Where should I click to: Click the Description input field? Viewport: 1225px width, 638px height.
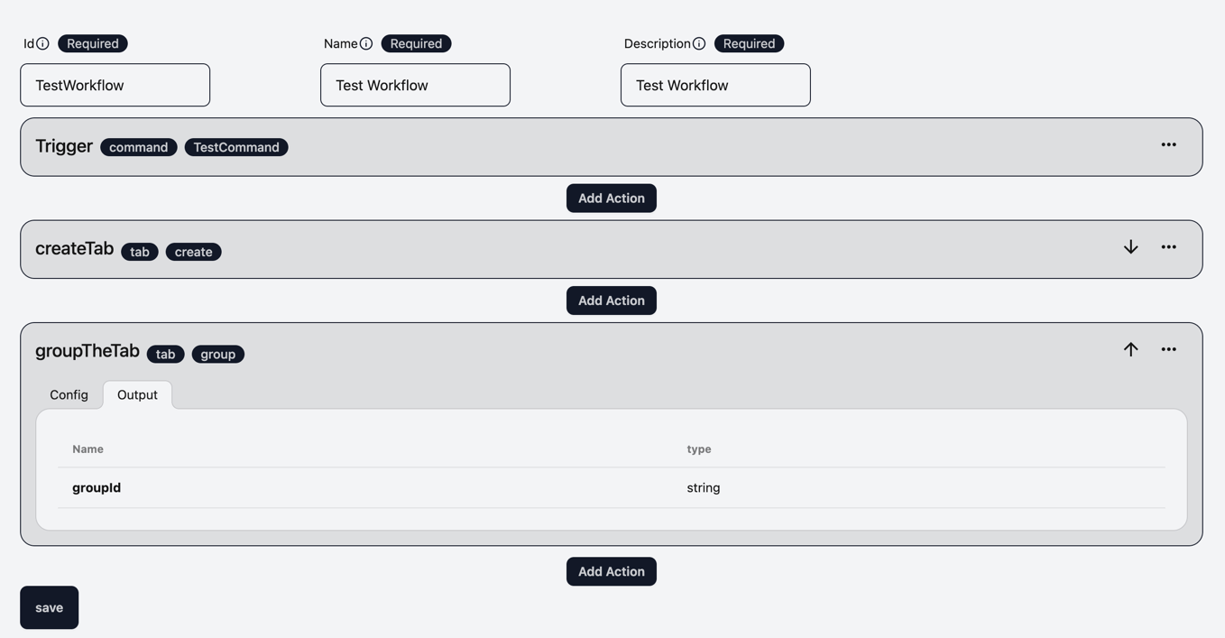click(714, 84)
